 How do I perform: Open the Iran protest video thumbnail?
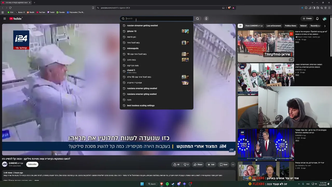[266, 46]
